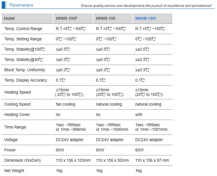
Task: Select the Dimension (WxDxH) row label
Action: click(22, 160)
